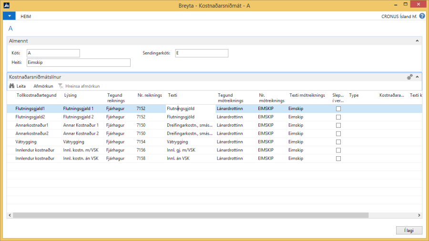
Task: Click the horizontal scrollbar thumb in grid
Action: 191,215
